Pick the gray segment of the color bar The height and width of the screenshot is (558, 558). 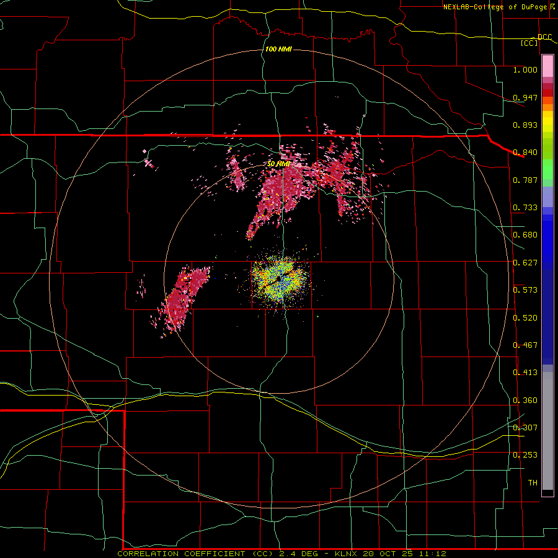pyautogui.click(x=547, y=431)
